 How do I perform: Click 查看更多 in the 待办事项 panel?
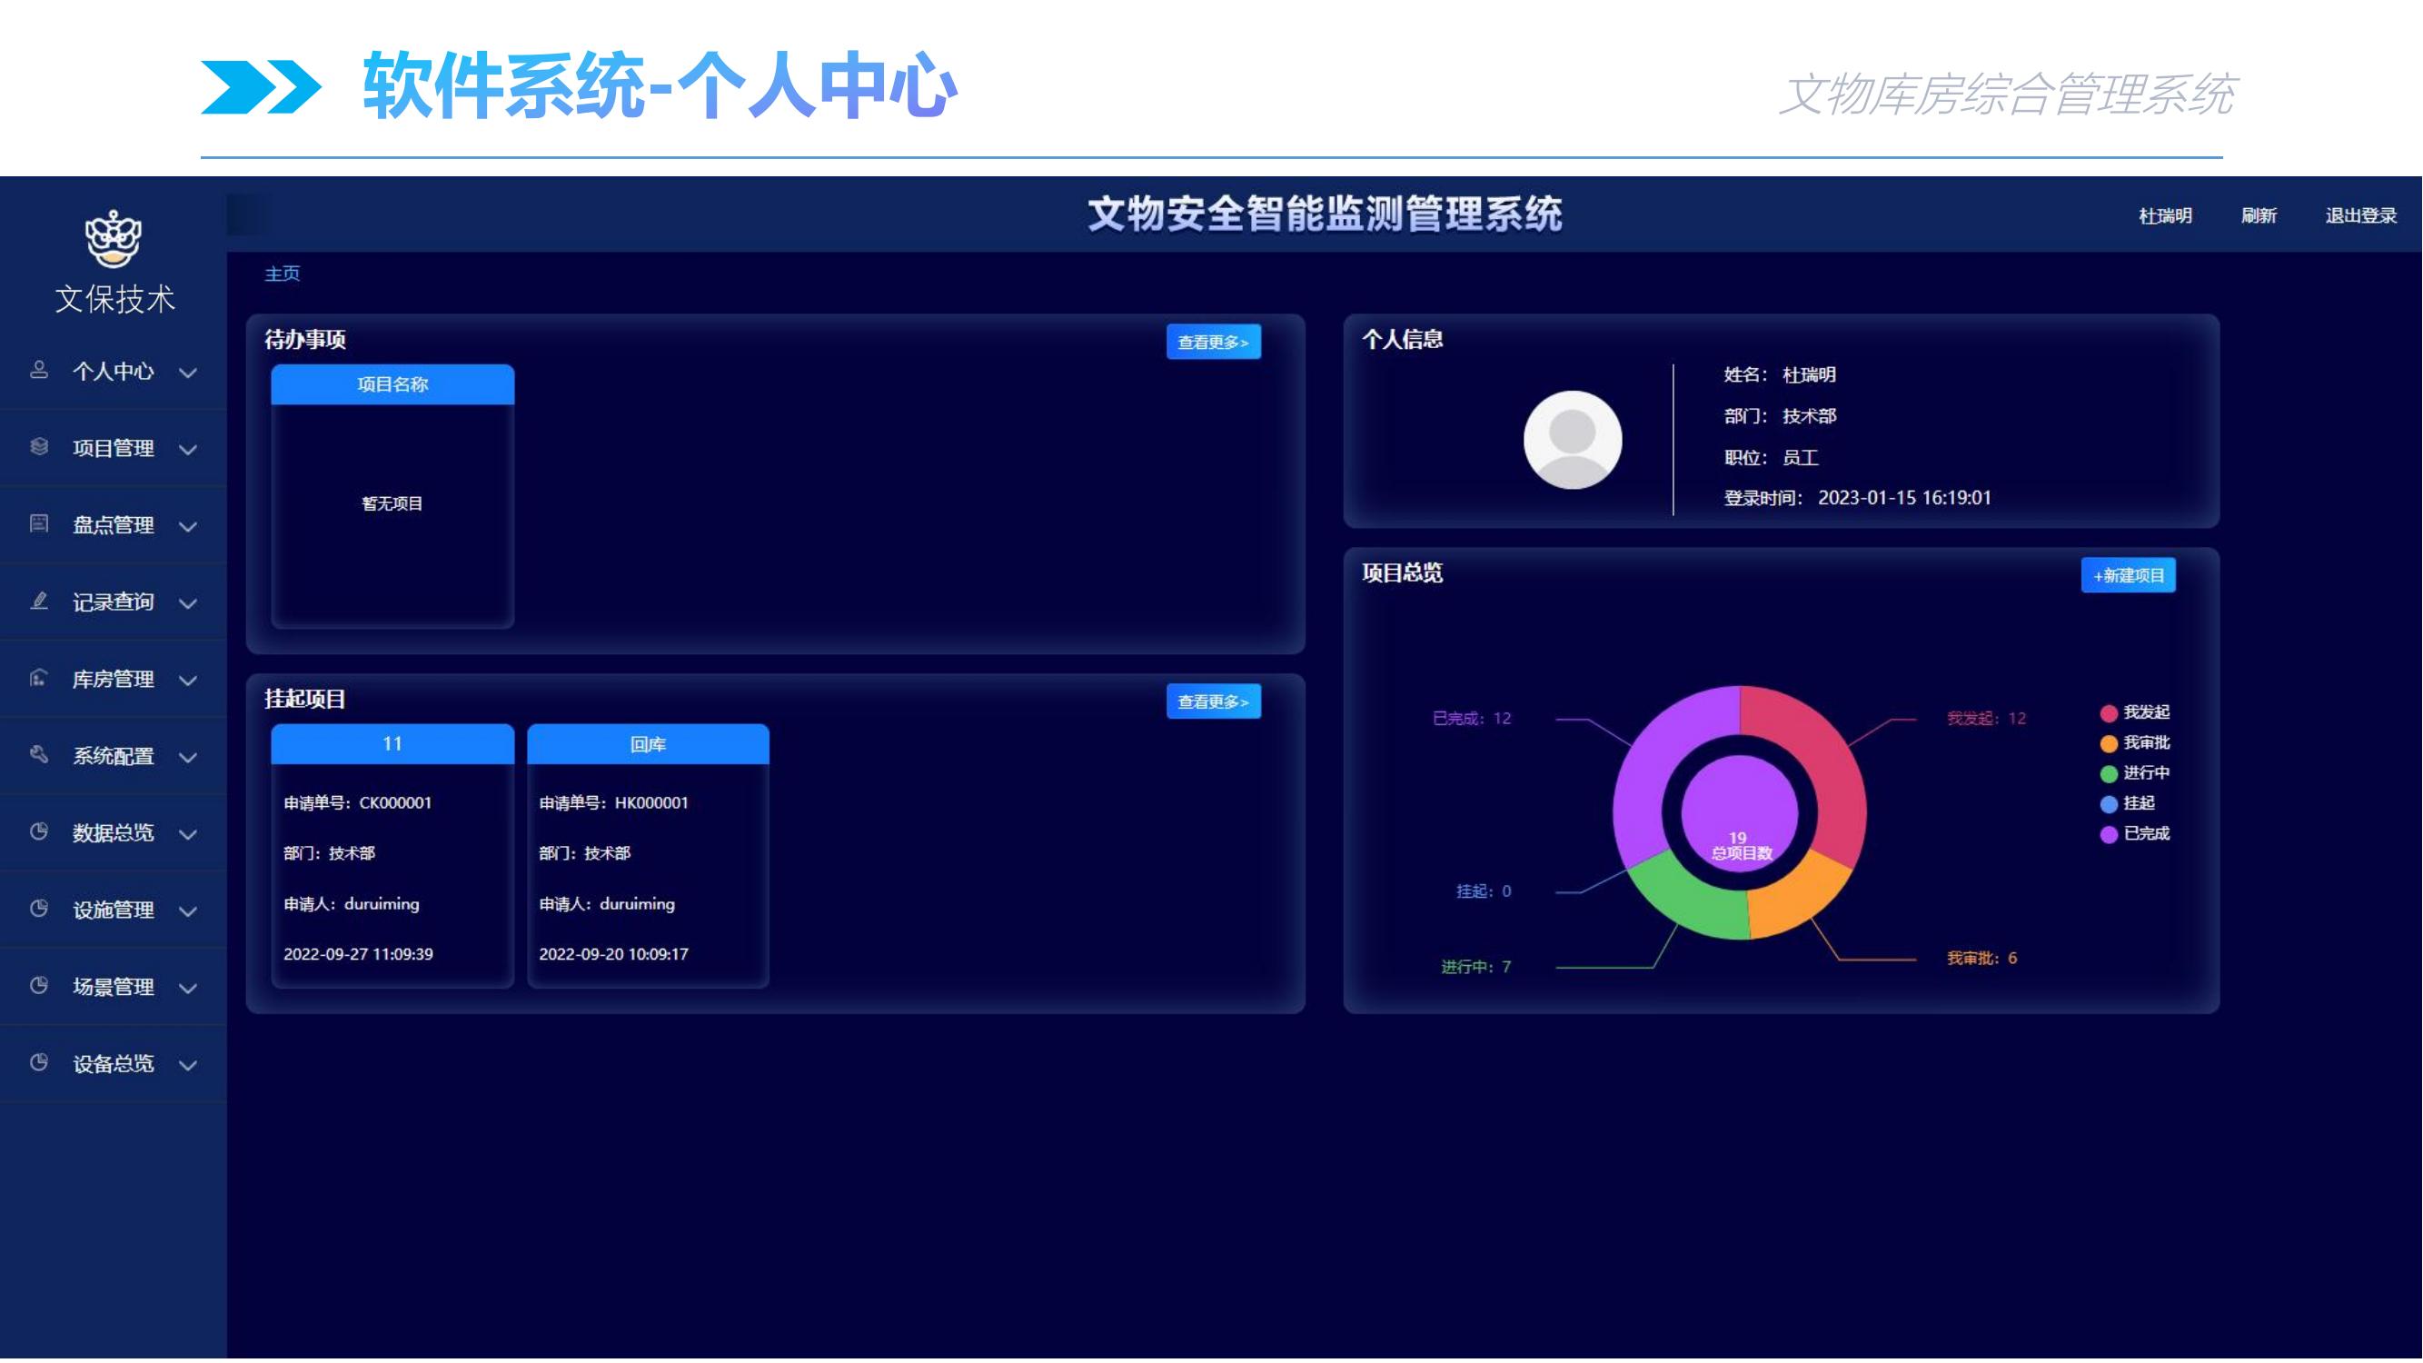point(1214,343)
